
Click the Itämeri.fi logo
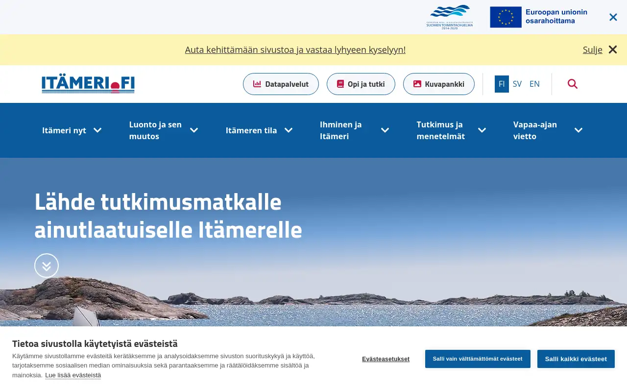tap(88, 84)
